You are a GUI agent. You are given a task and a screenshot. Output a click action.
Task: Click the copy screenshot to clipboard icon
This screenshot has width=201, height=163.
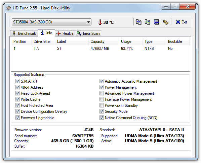coord(148,22)
